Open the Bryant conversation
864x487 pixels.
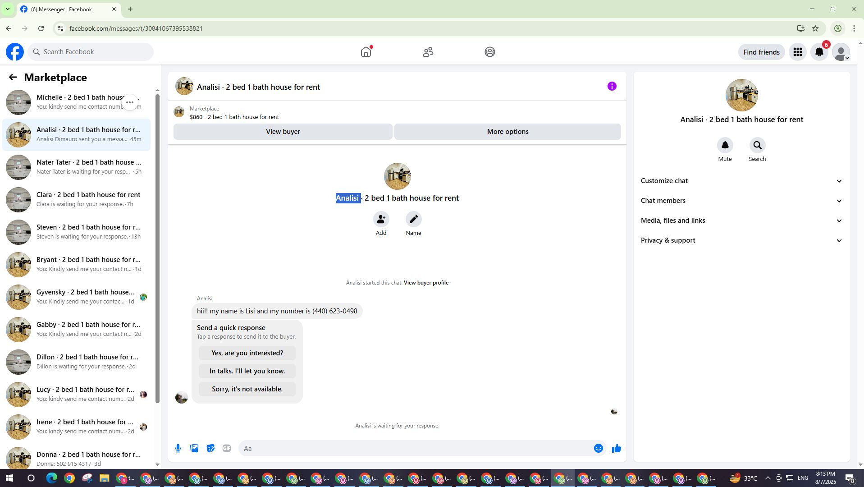coord(77,265)
